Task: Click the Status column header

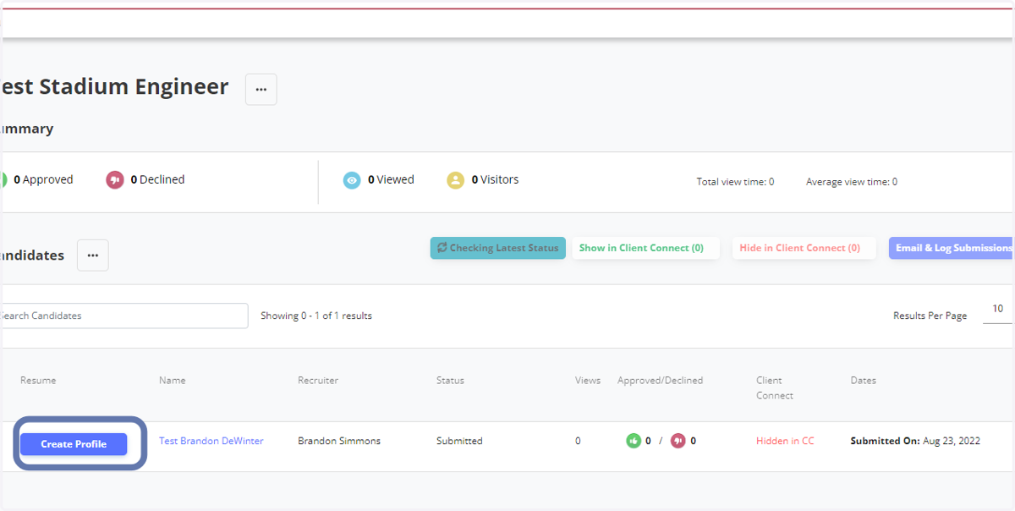Action: coord(450,381)
